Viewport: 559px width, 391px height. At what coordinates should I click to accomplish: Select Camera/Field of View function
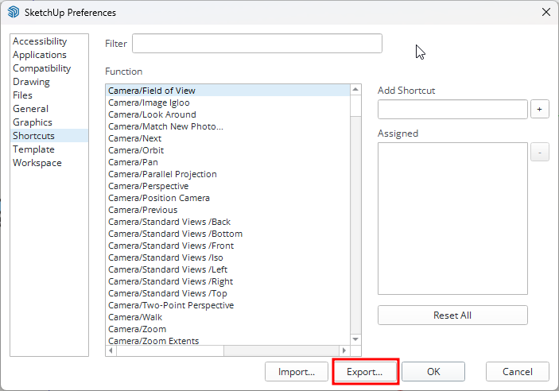coord(227,91)
